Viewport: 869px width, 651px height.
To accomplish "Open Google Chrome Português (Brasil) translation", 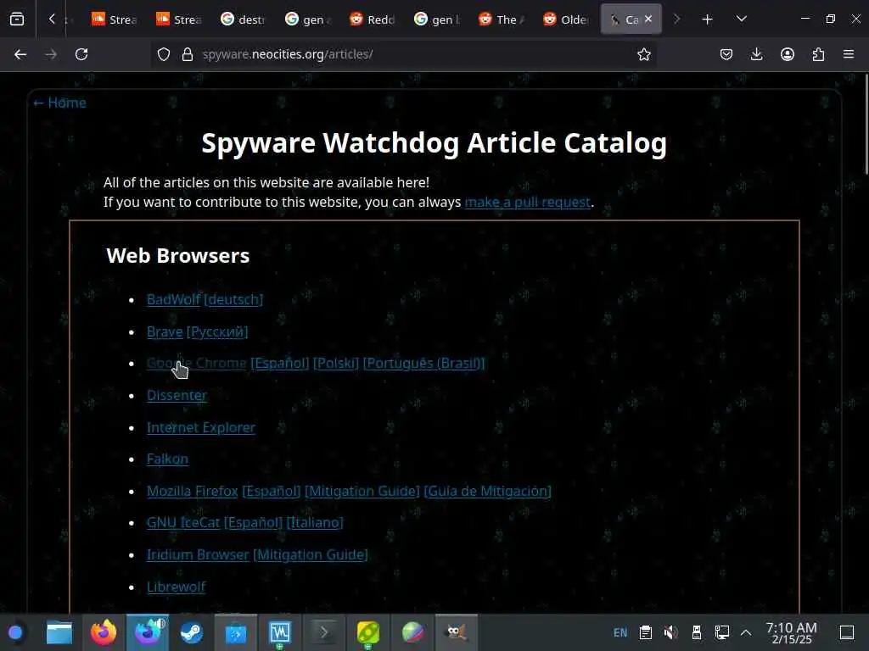I will point(424,363).
